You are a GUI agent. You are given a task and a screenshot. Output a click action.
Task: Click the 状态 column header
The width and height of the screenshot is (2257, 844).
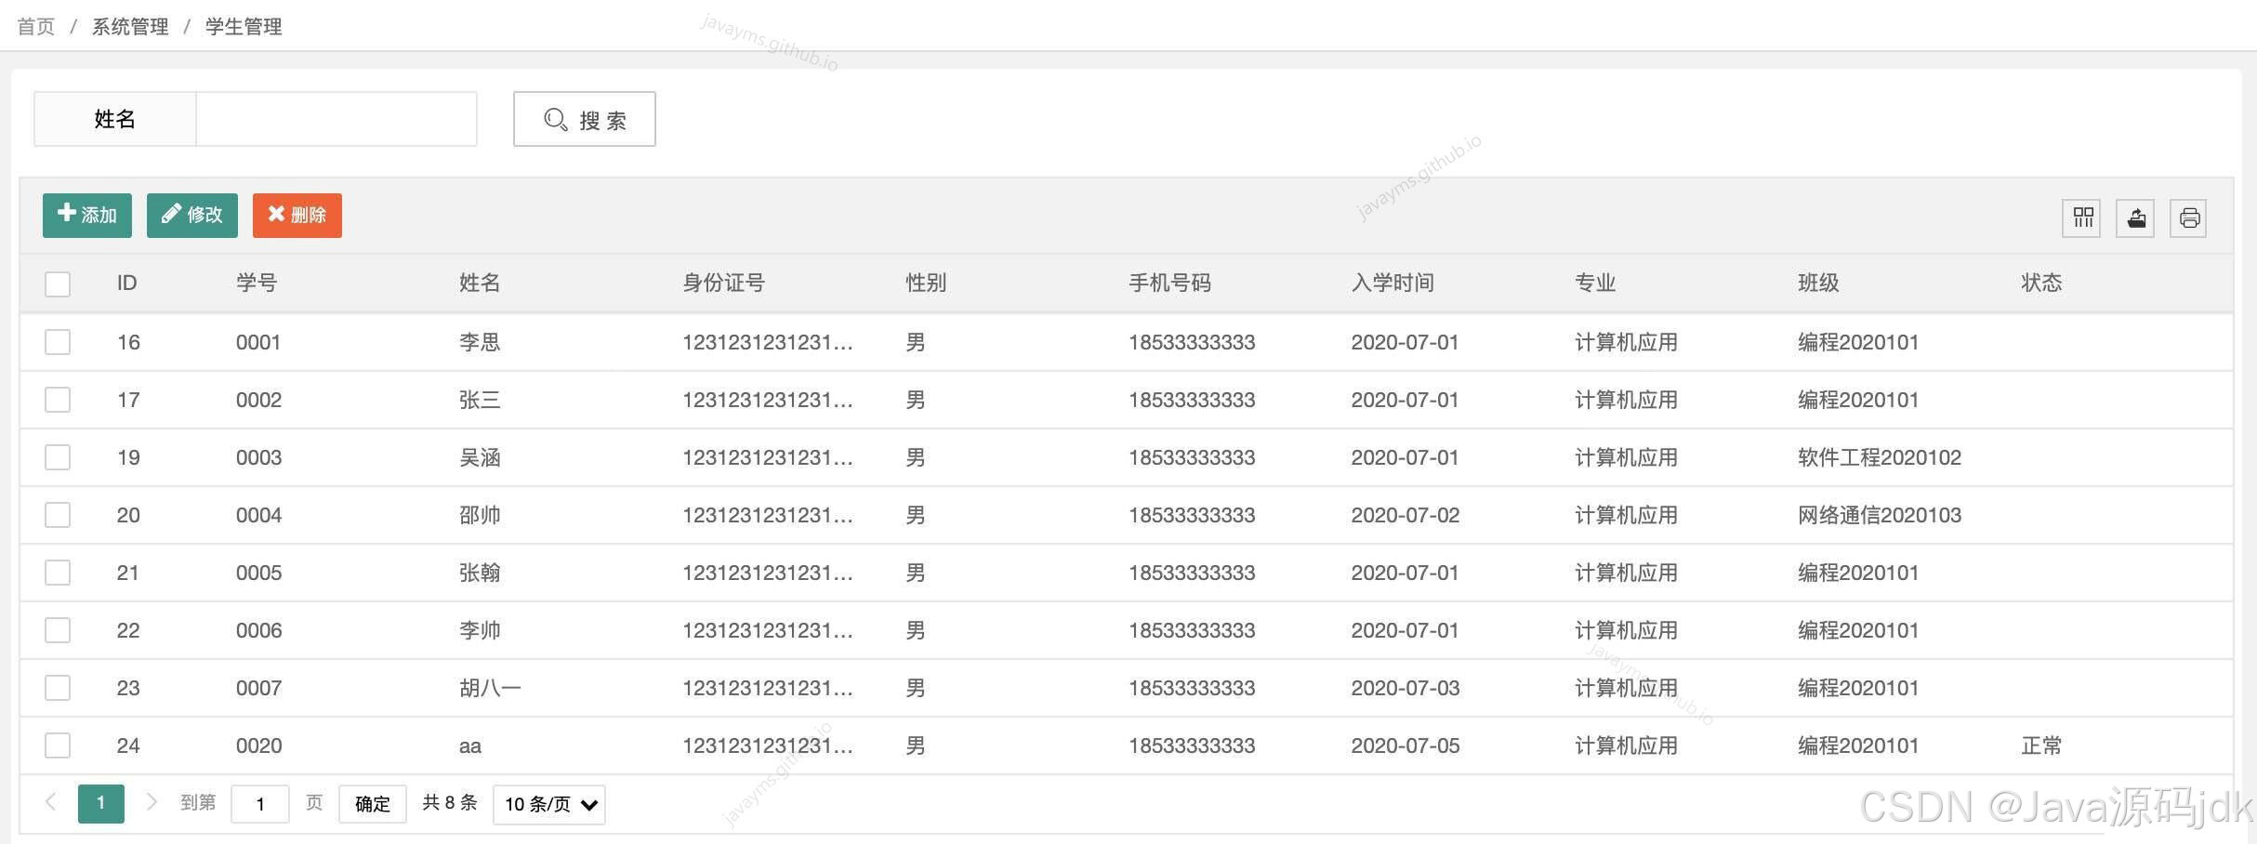pos(2041,283)
